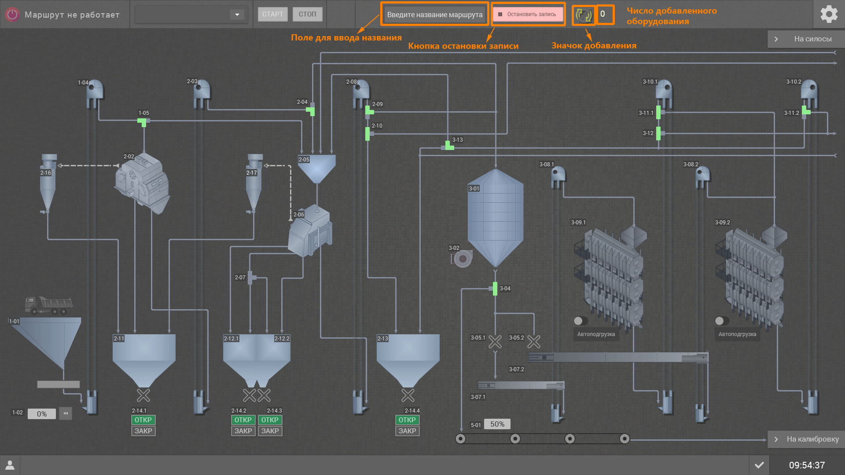Click the checkmark icon beside the clock
This screenshot has width=845, height=475.
759,465
